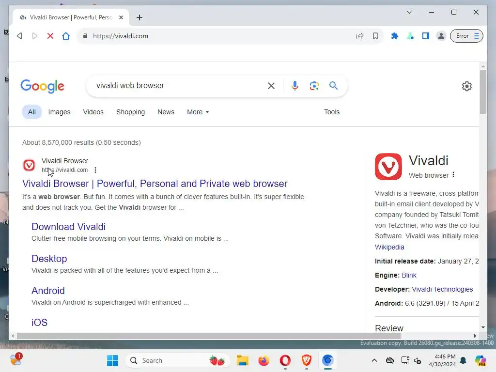Open the Android sitelink

[x=48, y=291]
